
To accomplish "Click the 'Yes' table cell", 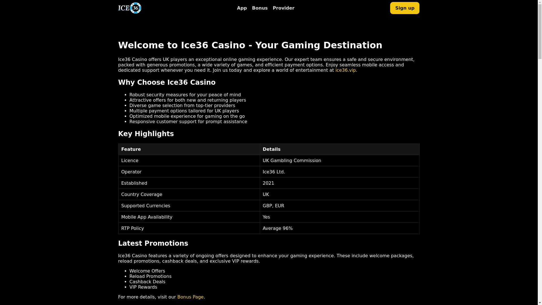I will 340,217.
